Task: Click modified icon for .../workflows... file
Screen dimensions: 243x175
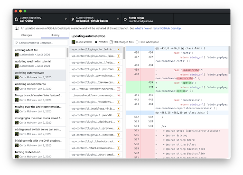Action: [118, 102]
